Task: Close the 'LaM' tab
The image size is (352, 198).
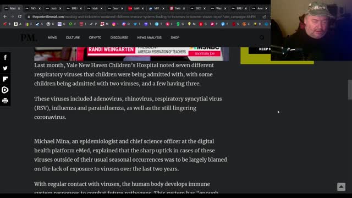Action: [142, 9]
